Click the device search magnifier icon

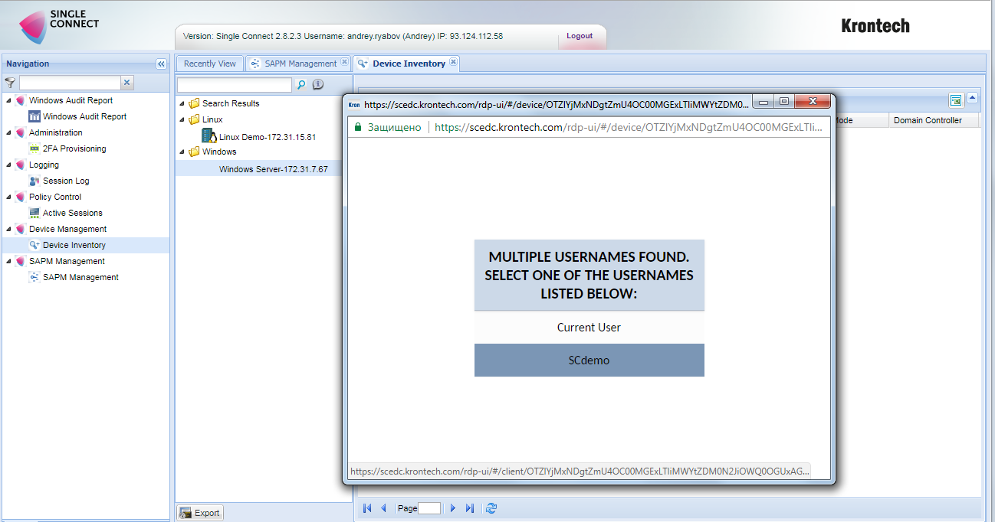tap(301, 84)
